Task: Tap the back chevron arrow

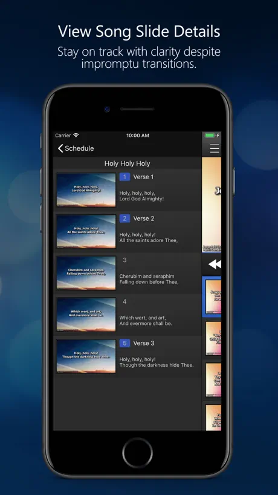Action: [x=60, y=148]
